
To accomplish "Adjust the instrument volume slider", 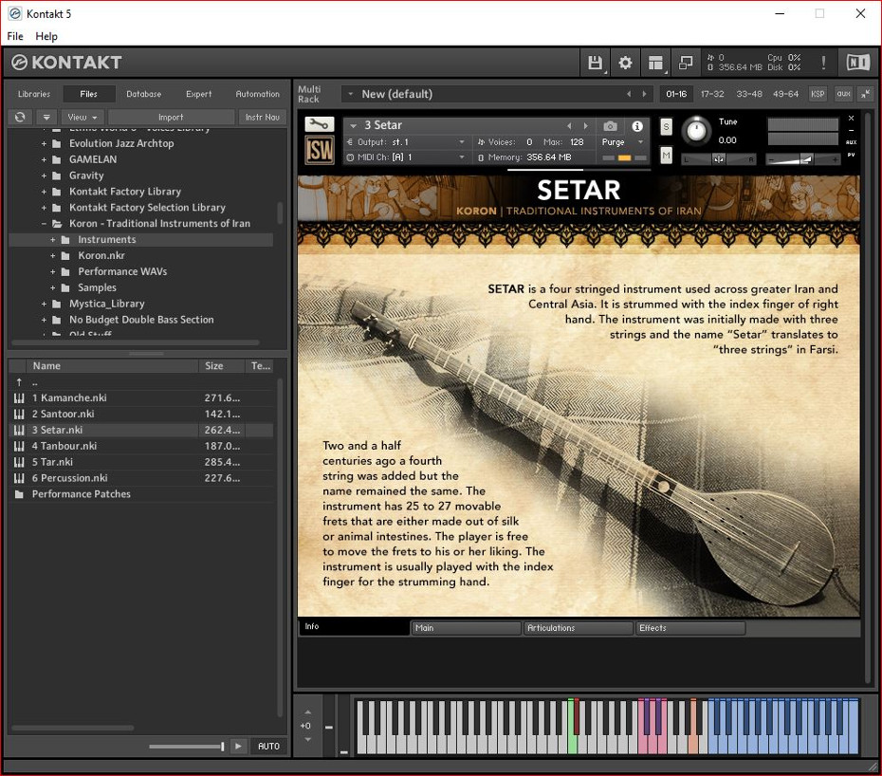I will [802, 159].
